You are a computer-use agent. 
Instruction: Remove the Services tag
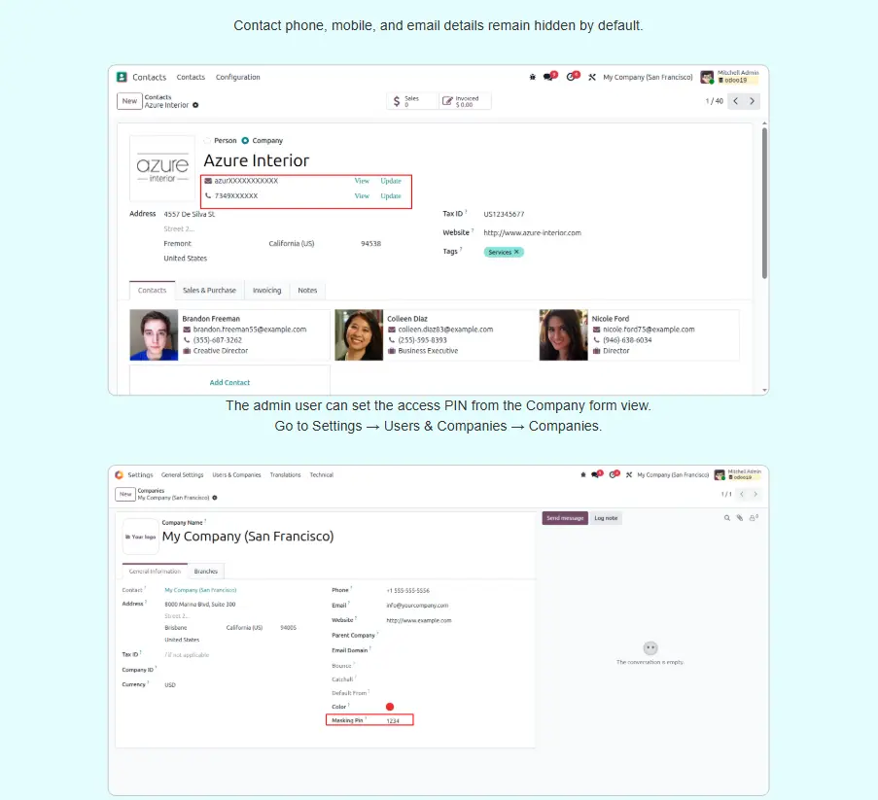[517, 252]
